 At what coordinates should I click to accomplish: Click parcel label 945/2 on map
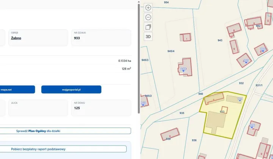[x=148, y=96]
